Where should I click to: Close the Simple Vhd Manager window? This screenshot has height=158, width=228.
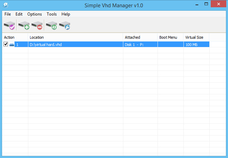(218, 4)
